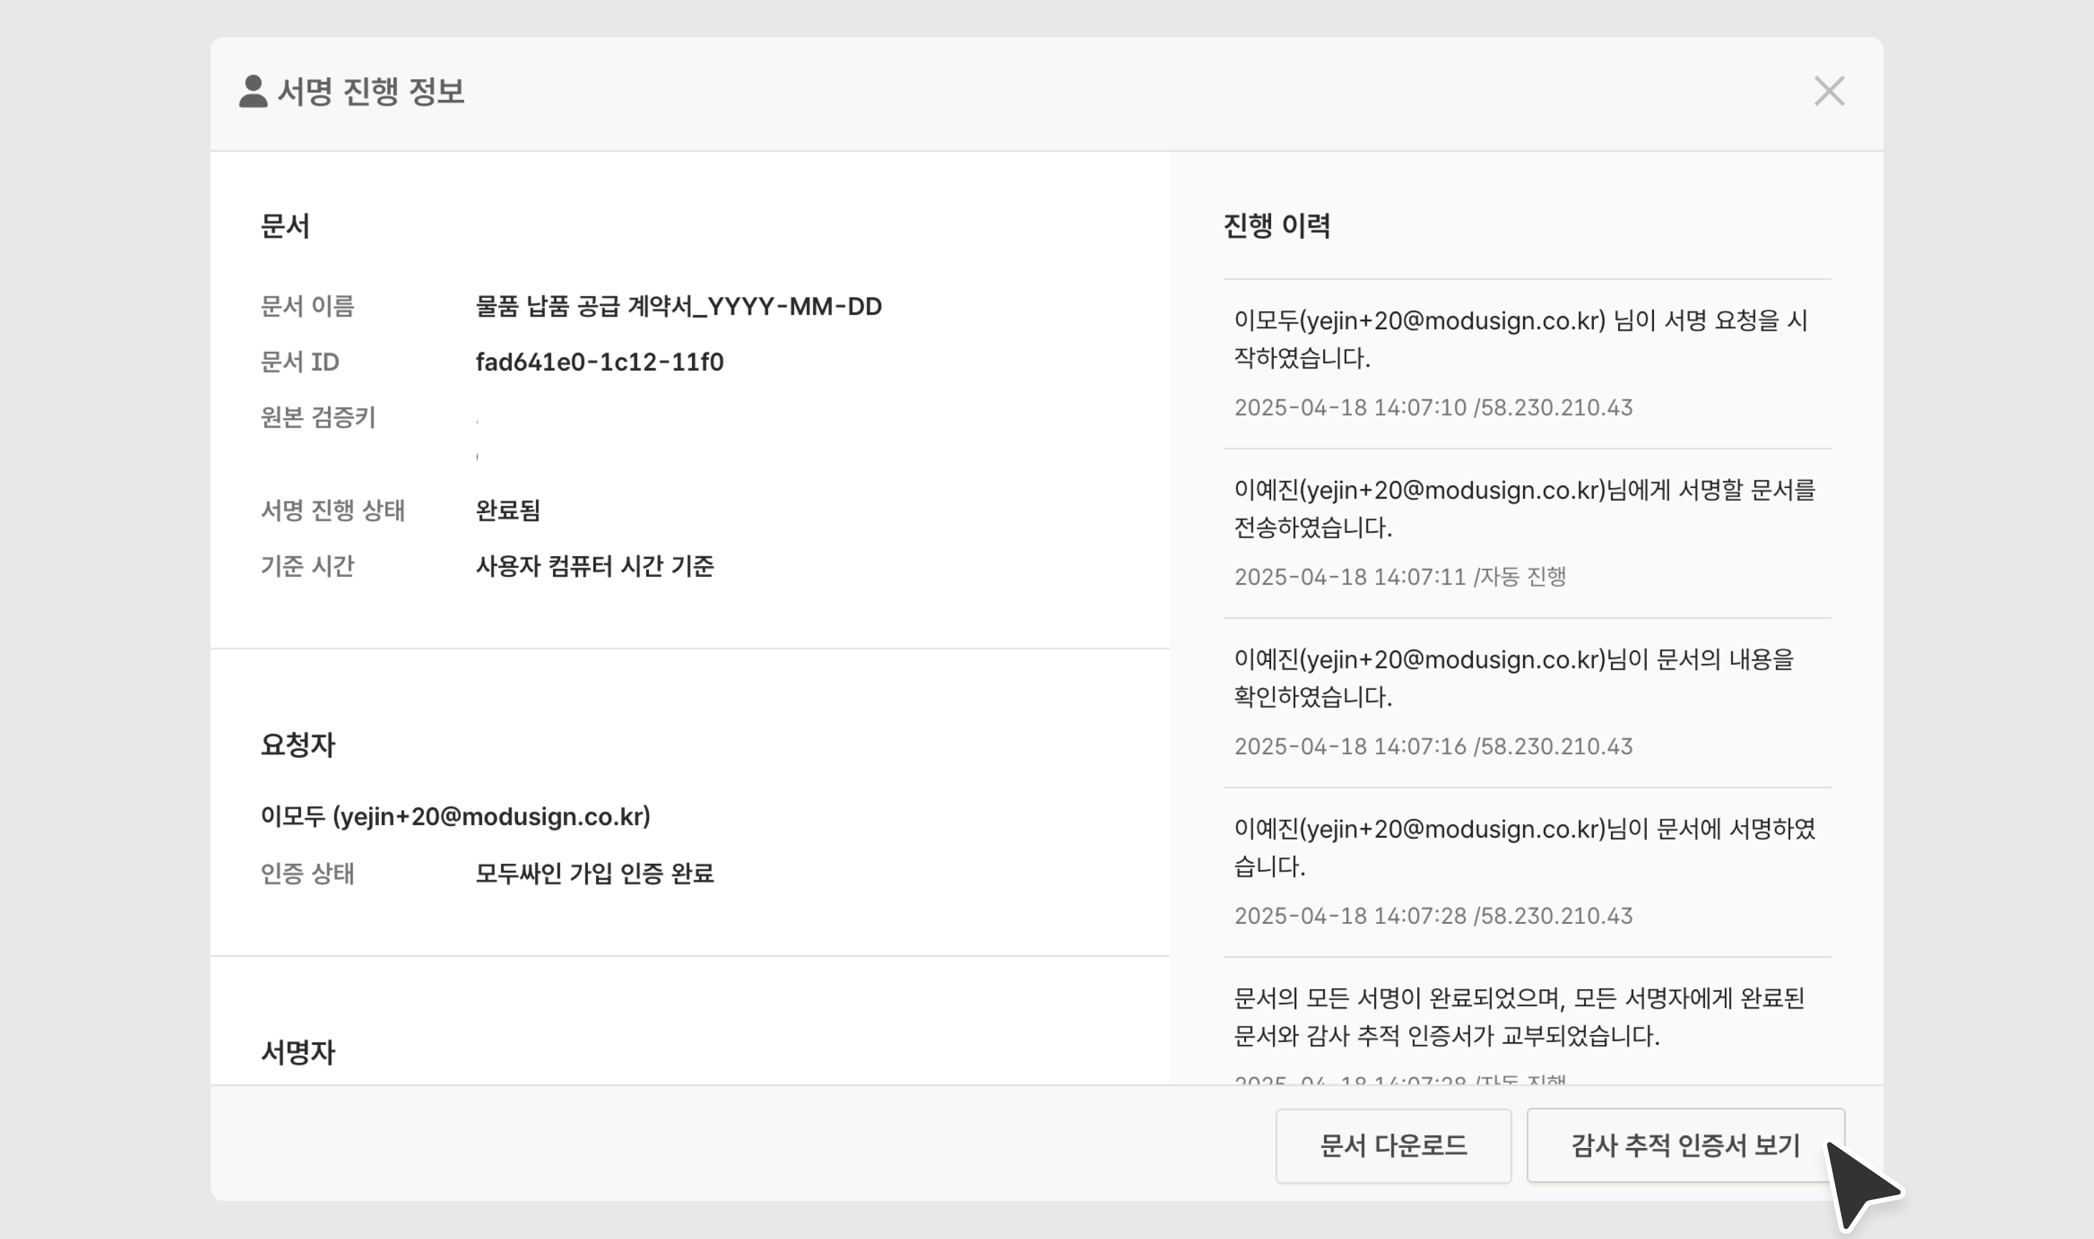This screenshot has height=1239, width=2094.
Task: Click the 서명 진행 정보 dialog title
Action: pyautogui.click(x=370, y=91)
